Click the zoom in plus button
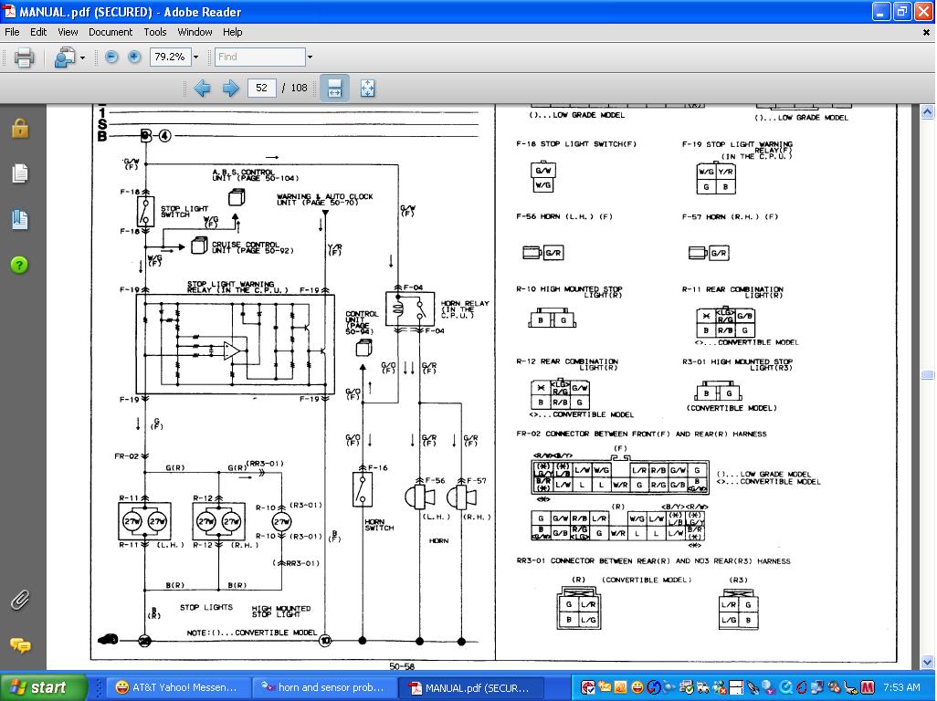Screen dimensions: 937x701 134,57
